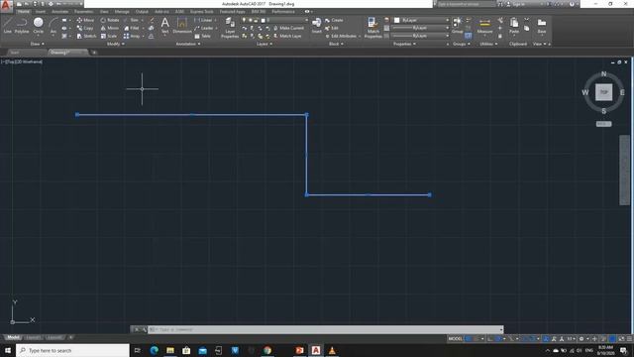Click Create block button
This screenshot has height=357, width=634.
pos(334,20)
